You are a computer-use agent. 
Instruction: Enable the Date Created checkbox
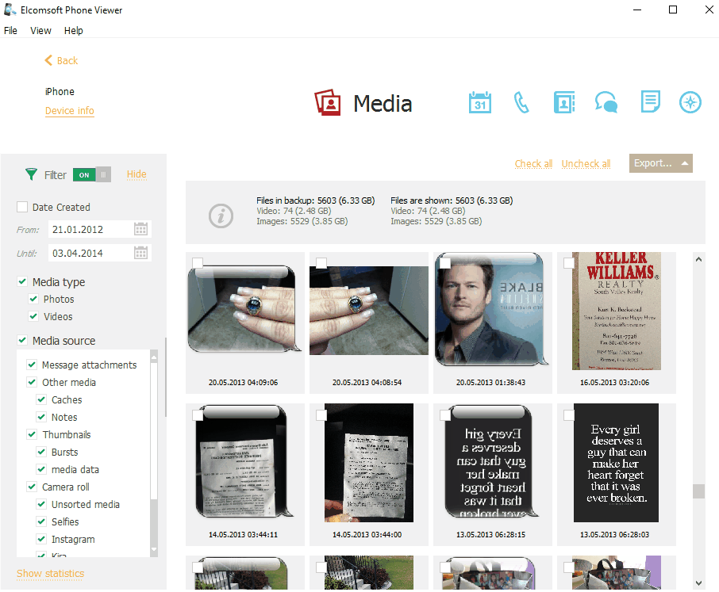pyautogui.click(x=22, y=208)
